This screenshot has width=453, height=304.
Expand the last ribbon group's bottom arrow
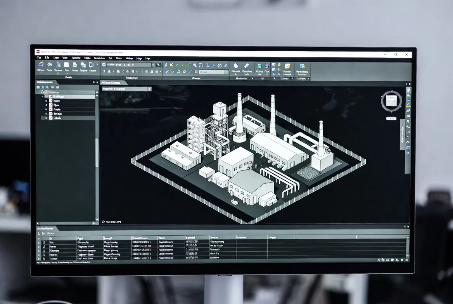click(308, 79)
